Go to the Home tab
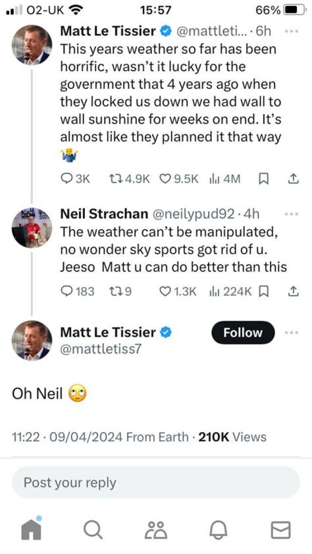312x554 pixels. (31, 530)
